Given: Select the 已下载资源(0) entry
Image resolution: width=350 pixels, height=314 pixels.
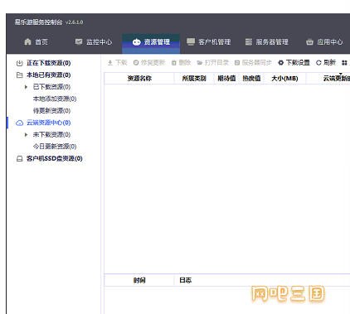Looking at the screenshot, I should pyautogui.click(x=51, y=87).
